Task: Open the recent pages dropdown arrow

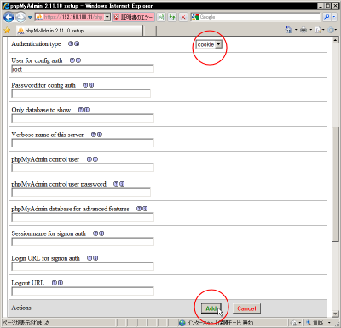Action: pos(30,17)
